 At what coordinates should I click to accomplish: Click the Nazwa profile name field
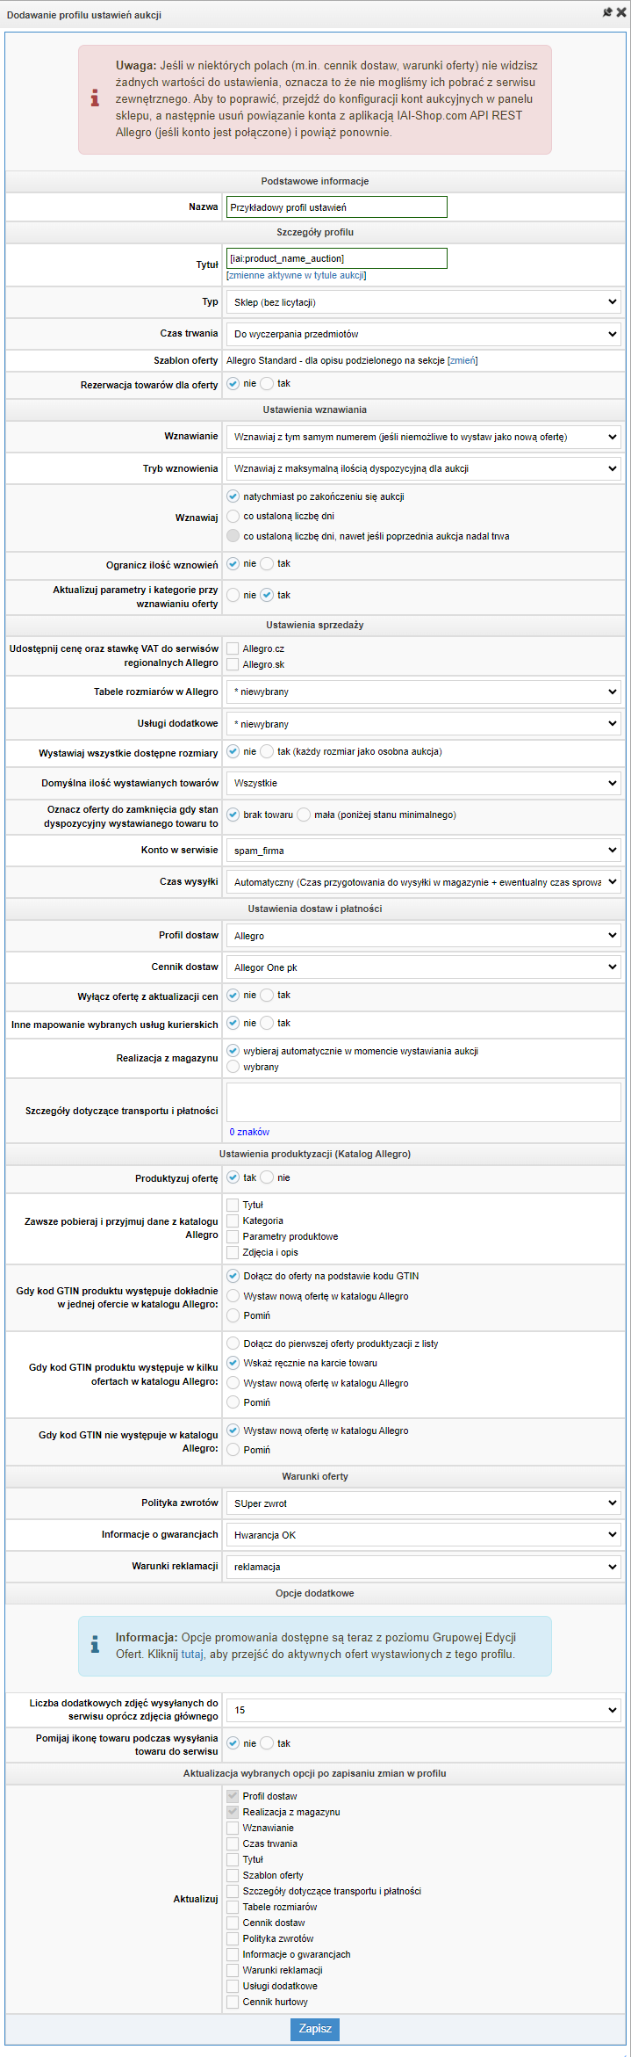pyautogui.click(x=337, y=207)
